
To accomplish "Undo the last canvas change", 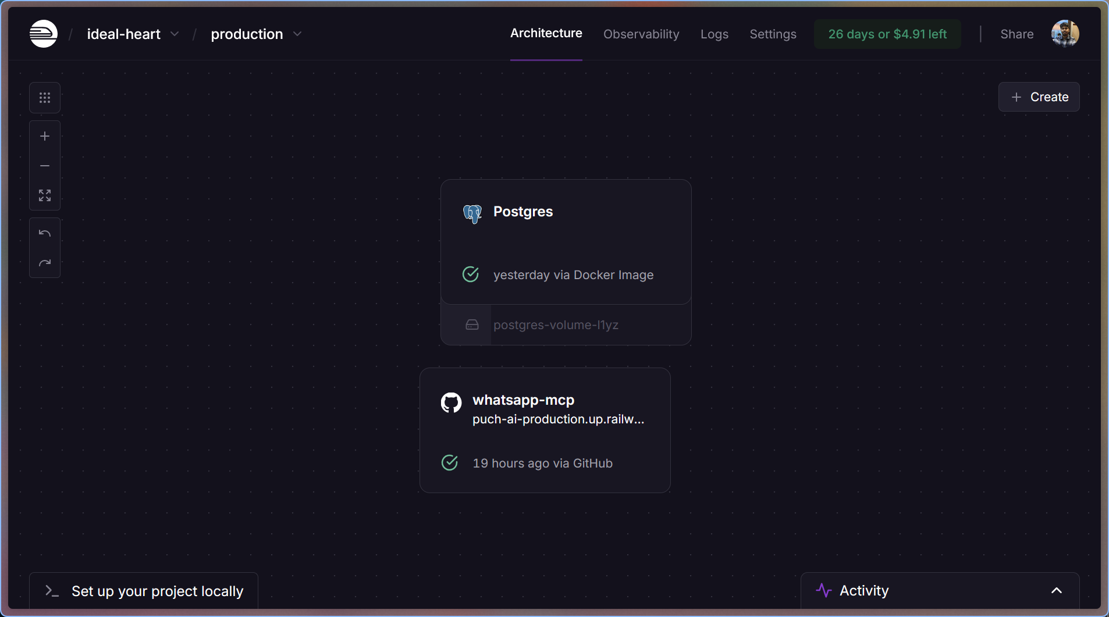I will (x=45, y=233).
